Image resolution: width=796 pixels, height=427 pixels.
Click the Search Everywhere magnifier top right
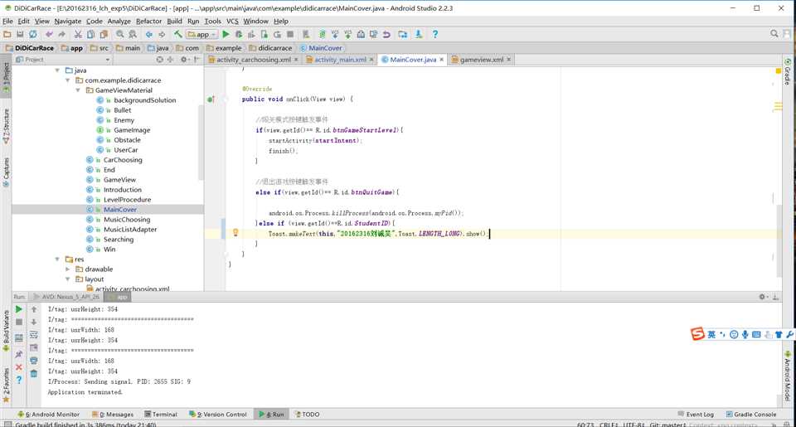point(774,34)
